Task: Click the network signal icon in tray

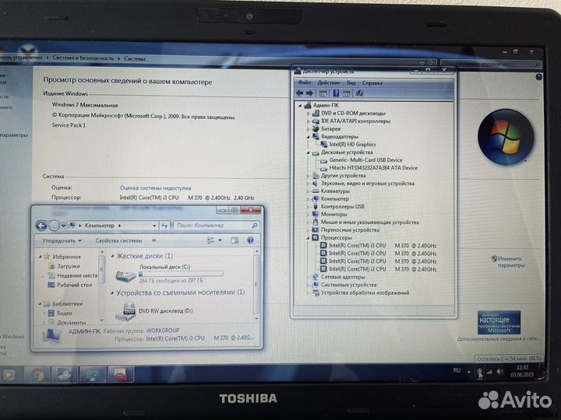Action: pos(489,372)
